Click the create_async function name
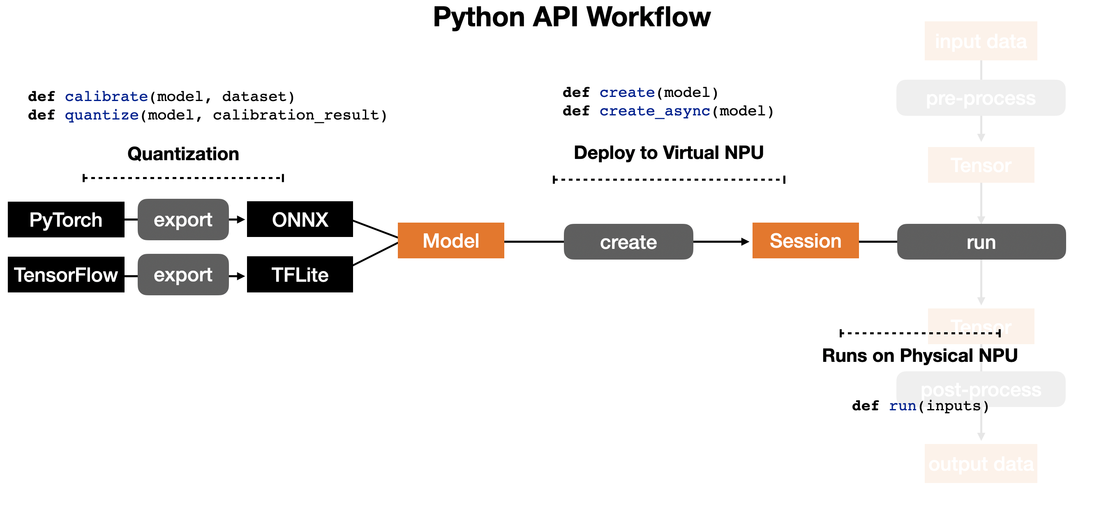This screenshot has width=1099, height=506. (x=654, y=111)
